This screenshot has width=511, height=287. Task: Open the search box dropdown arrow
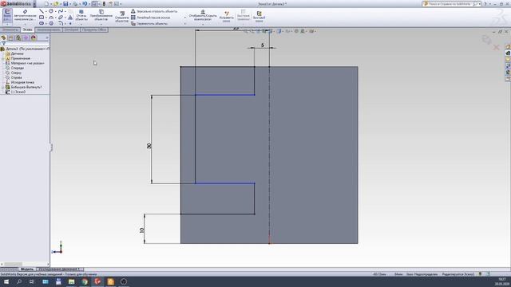click(x=479, y=4)
